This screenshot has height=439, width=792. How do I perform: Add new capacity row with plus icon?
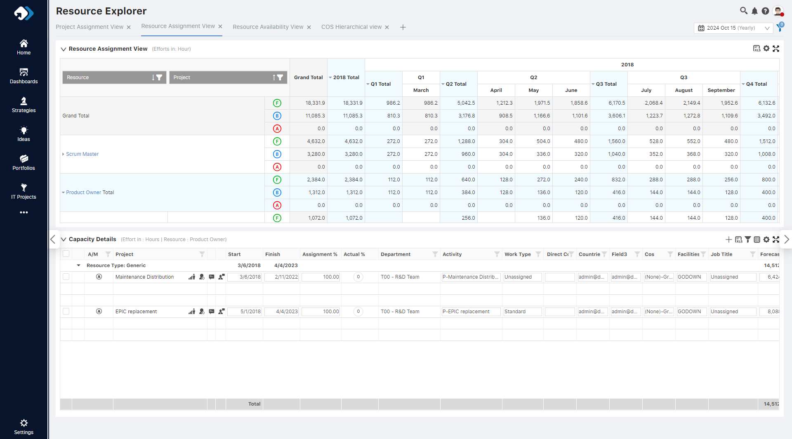pyautogui.click(x=728, y=239)
